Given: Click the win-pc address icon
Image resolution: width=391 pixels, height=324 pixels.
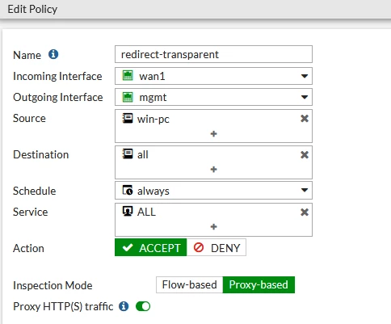Looking at the screenshot, I should pos(128,118).
